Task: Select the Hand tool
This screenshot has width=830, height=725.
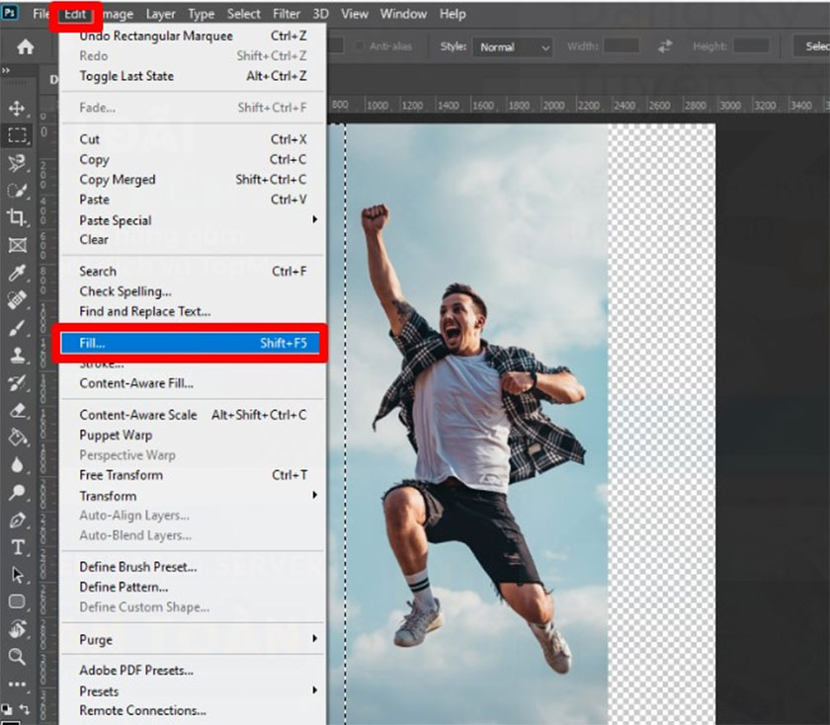Action: (x=17, y=629)
